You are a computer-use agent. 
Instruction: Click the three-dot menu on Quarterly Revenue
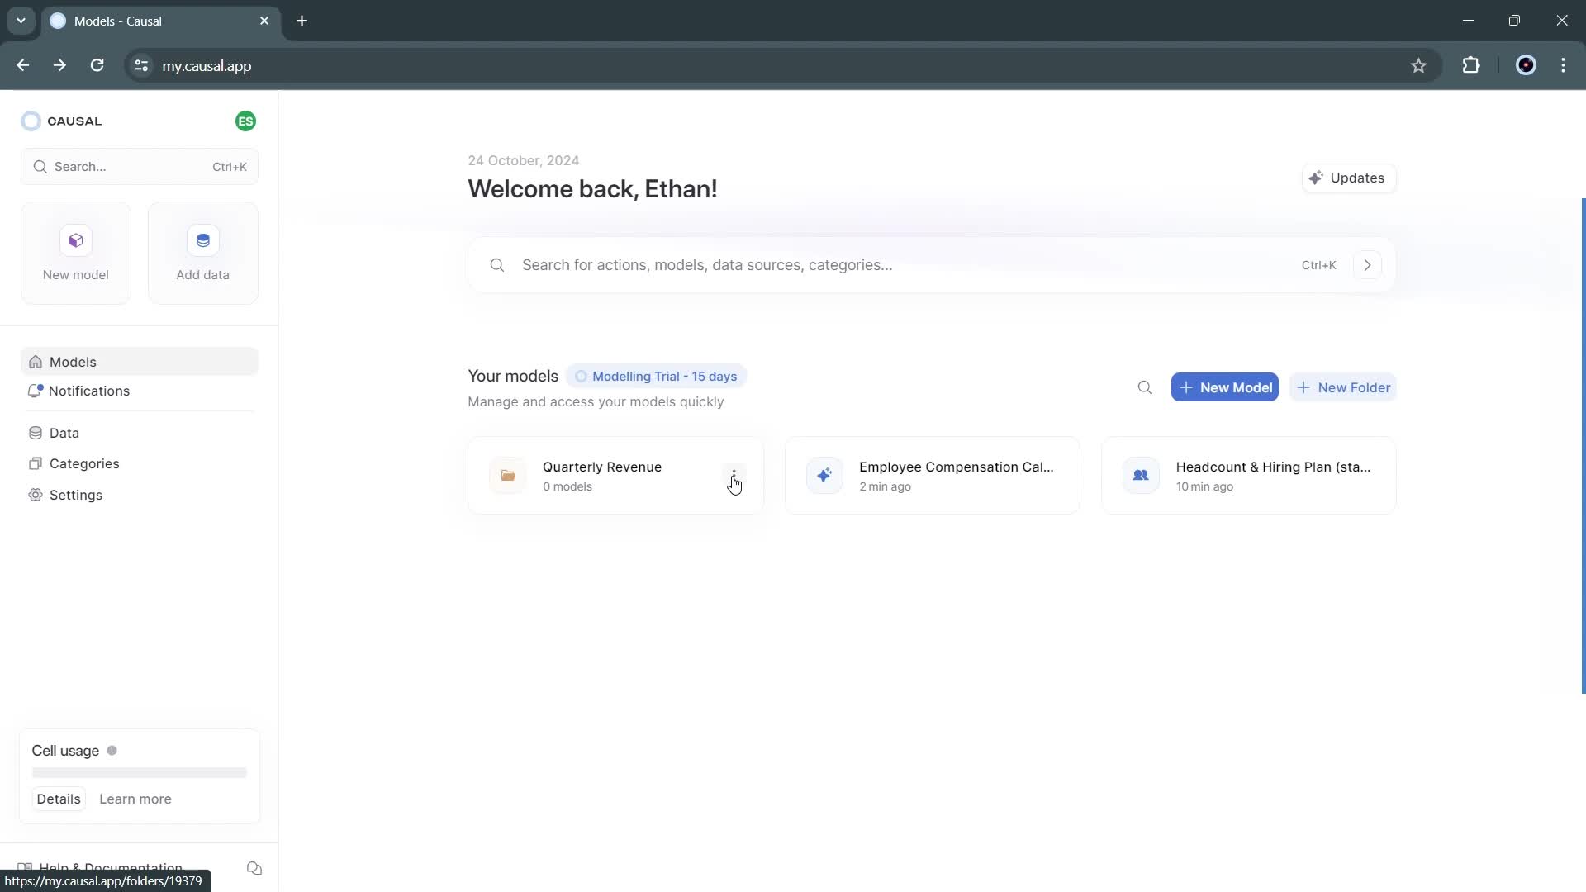pyautogui.click(x=736, y=476)
